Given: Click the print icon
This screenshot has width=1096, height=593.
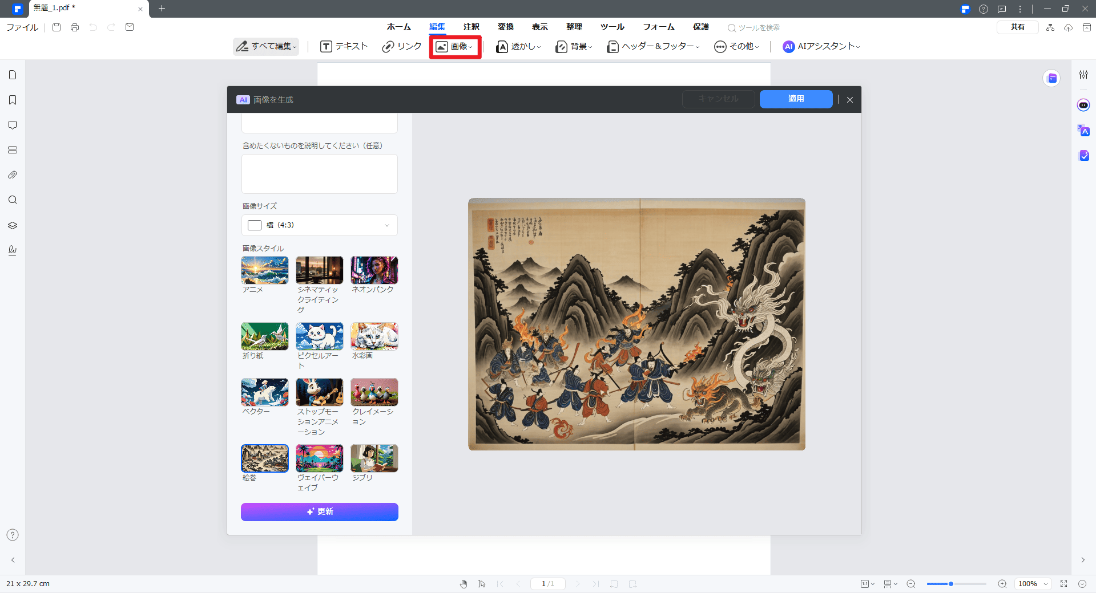Looking at the screenshot, I should tap(75, 27).
